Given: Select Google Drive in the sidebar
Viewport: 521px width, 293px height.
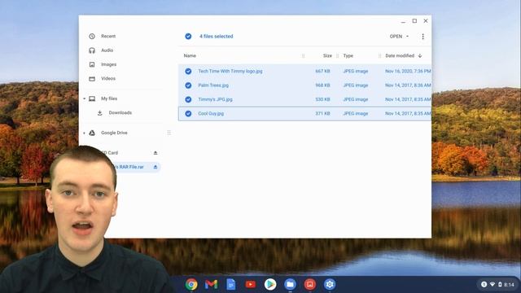Looking at the screenshot, I should click(114, 133).
